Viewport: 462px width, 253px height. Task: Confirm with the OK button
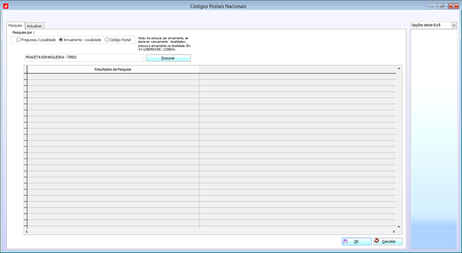[x=357, y=241]
